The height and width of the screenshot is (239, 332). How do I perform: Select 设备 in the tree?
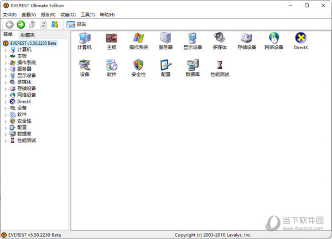coord(22,108)
